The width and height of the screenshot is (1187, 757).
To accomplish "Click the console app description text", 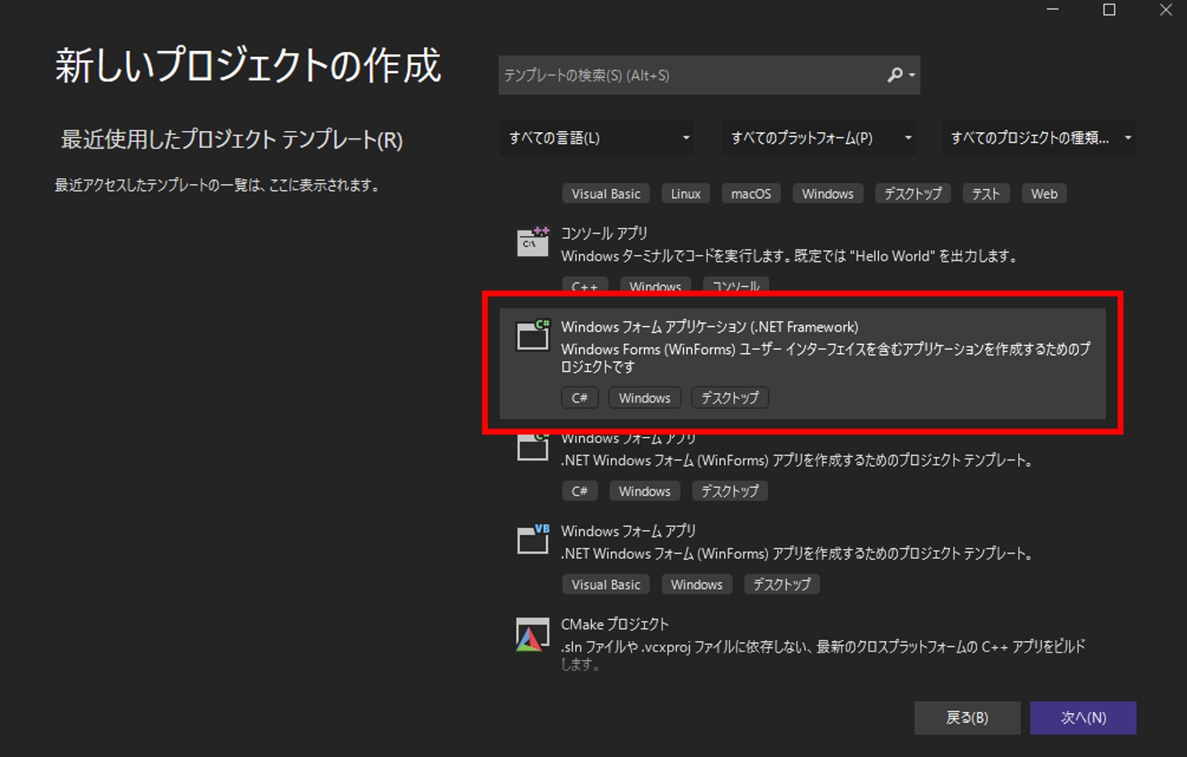I will tap(789, 256).
